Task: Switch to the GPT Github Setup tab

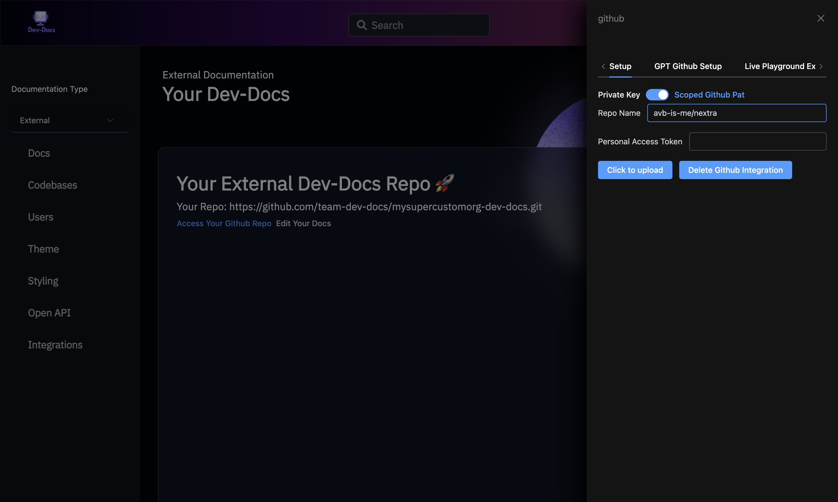Action: 688,66
